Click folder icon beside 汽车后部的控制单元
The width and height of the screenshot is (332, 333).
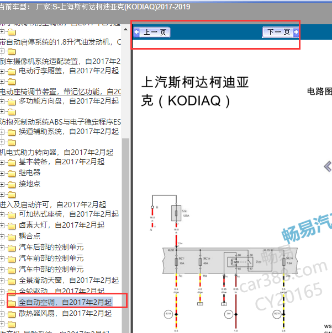(x=12, y=248)
